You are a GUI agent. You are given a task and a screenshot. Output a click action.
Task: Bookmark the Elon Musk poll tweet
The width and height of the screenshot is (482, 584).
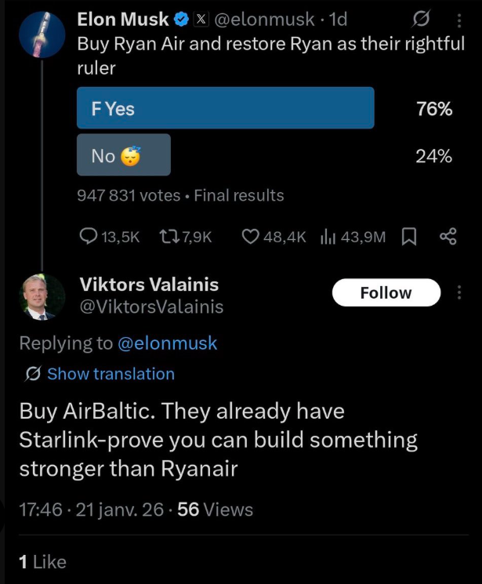pyautogui.click(x=408, y=236)
